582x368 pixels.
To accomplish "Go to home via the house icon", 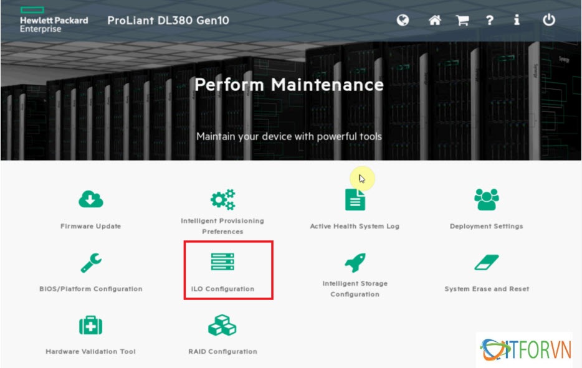I will [x=435, y=20].
